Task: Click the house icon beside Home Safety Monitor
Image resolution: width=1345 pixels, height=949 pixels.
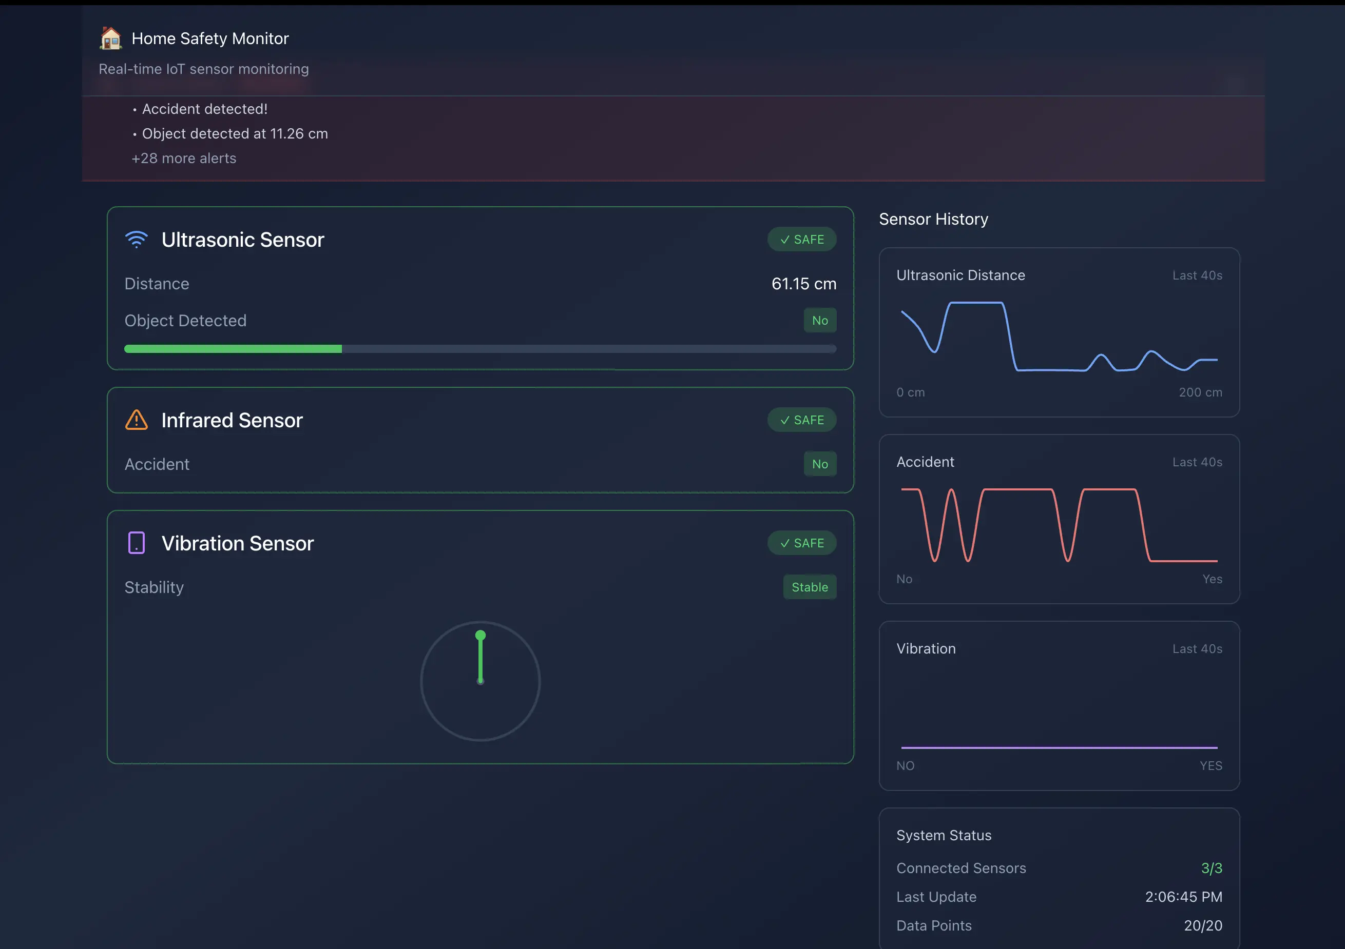Action: pyautogui.click(x=110, y=38)
